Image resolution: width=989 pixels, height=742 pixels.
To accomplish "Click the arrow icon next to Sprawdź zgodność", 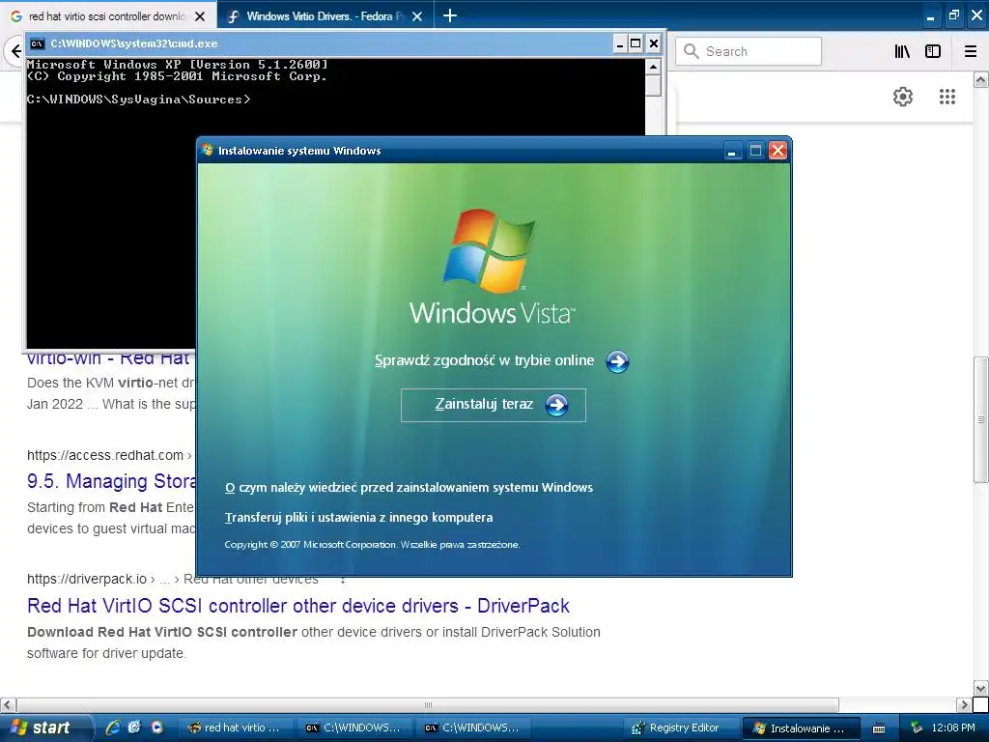I will click(617, 361).
